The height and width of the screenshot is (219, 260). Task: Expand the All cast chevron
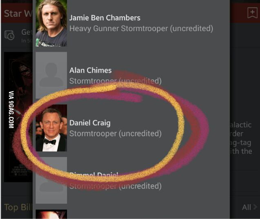(255, 207)
